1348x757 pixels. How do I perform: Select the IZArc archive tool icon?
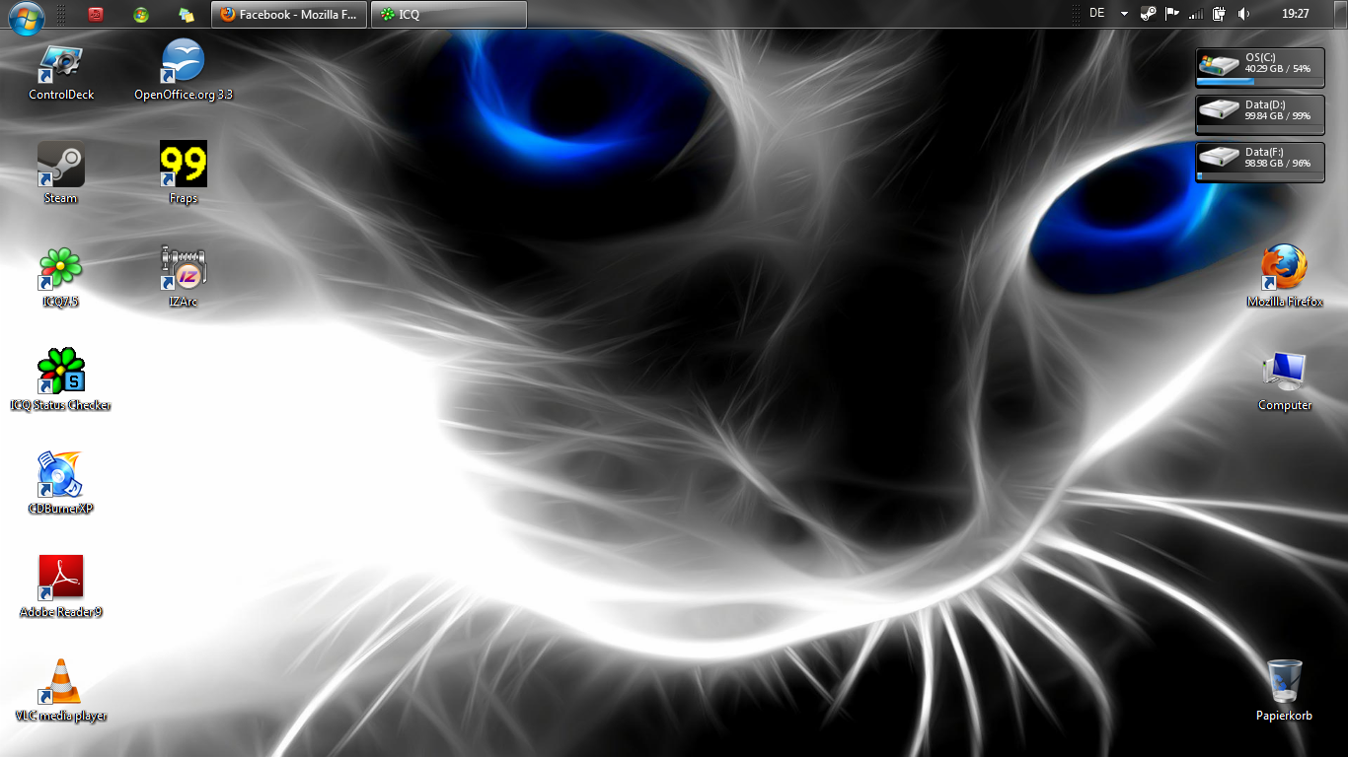[184, 269]
